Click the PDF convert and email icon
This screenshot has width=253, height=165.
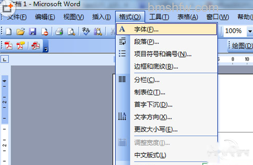coord(21,45)
